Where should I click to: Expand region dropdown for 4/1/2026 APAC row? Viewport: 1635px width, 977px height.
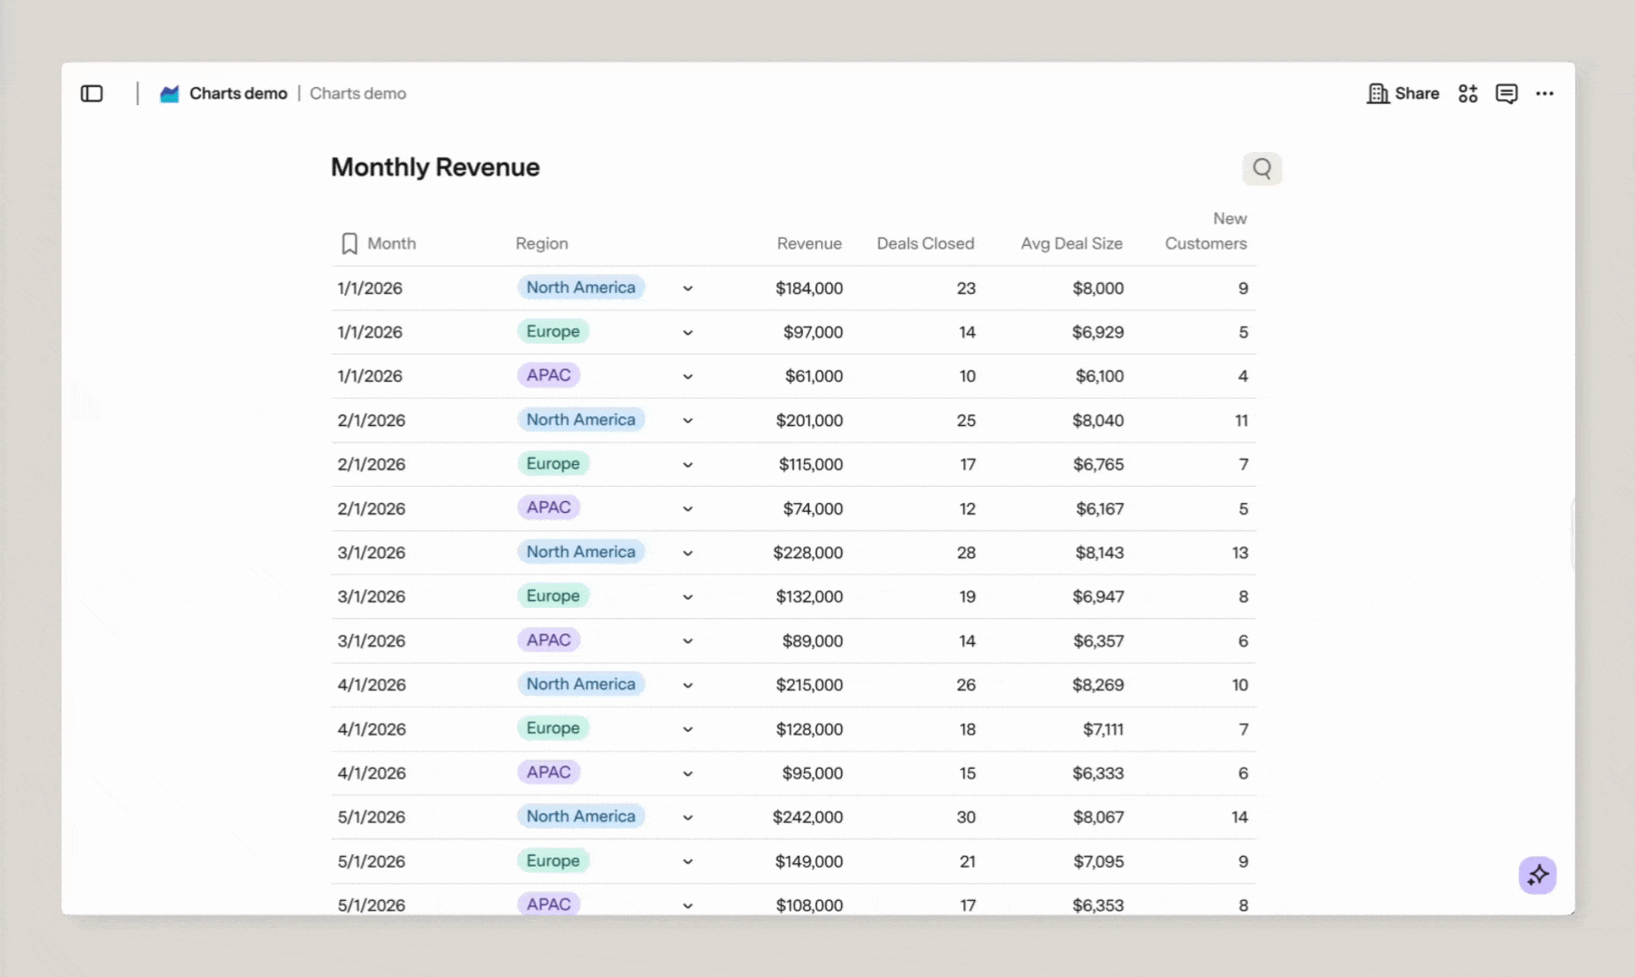coord(688,773)
